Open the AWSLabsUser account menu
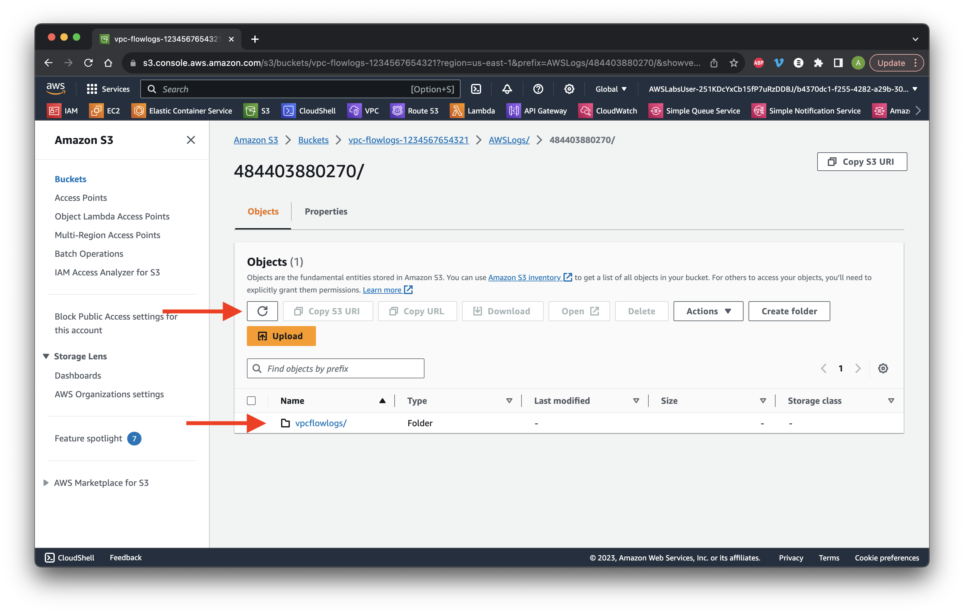Viewport: 964px width, 613px height. [x=782, y=89]
